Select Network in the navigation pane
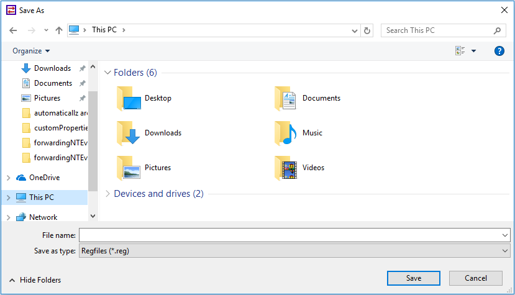 coord(43,217)
